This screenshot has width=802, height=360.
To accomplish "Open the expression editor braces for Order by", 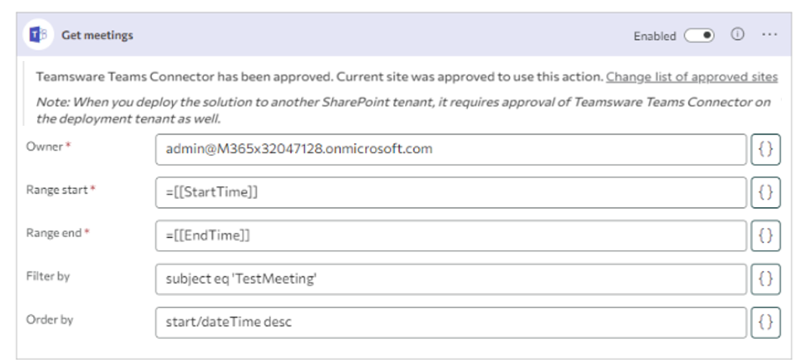I will 766,322.
